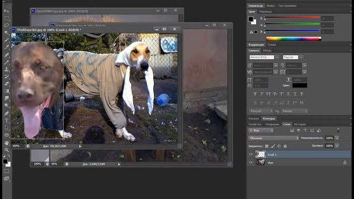354x199 pixels.
Task: Switch to the Абзац paragraph tab
Action: 267,50
